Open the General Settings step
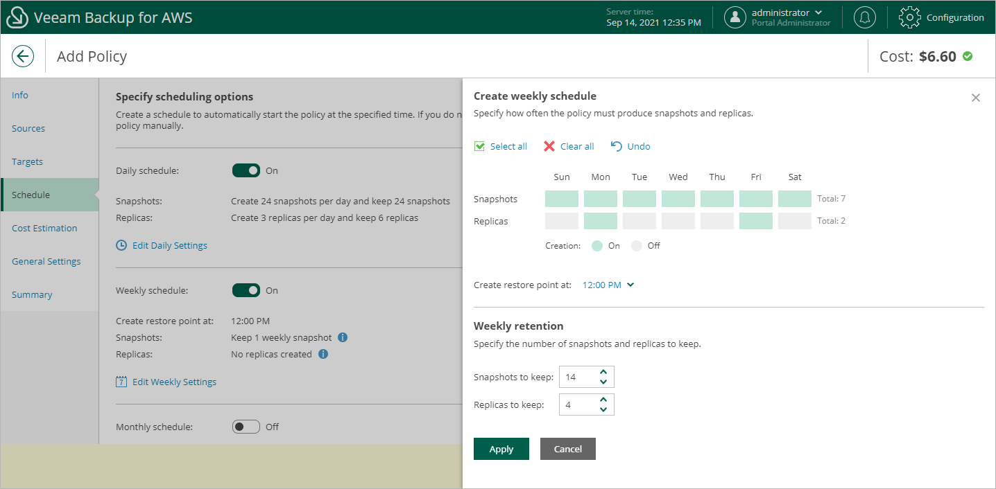 [x=46, y=261]
